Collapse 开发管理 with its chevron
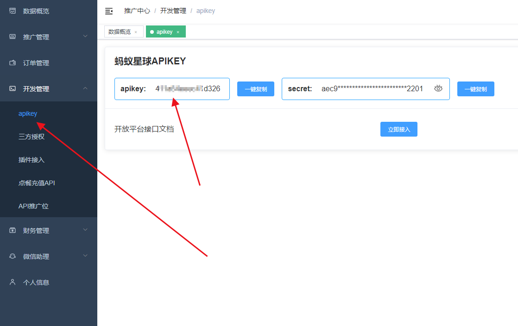The image size is (518, 326). (85, 88)
